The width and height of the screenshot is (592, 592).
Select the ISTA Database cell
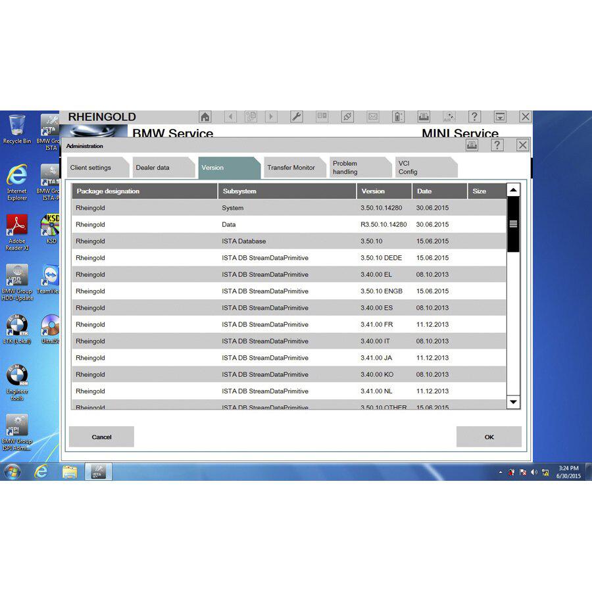pyautogui.click(x=244, y=241)
